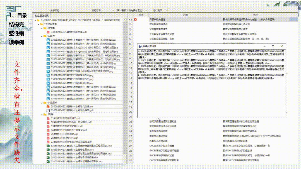Select the 空间数据图层缺失 row
The image size is (301, 169).
[x=213, y=29]
